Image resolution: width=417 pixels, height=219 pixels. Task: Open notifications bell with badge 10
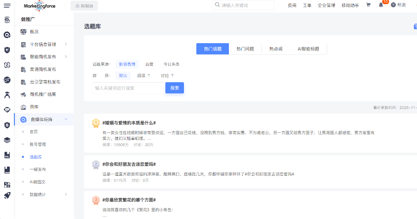[x=381, y=5]
